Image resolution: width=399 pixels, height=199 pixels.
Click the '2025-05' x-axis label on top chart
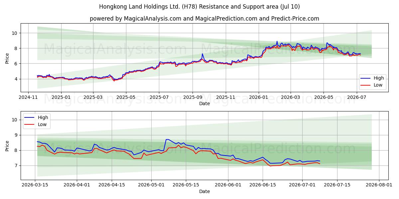(126, 98)
